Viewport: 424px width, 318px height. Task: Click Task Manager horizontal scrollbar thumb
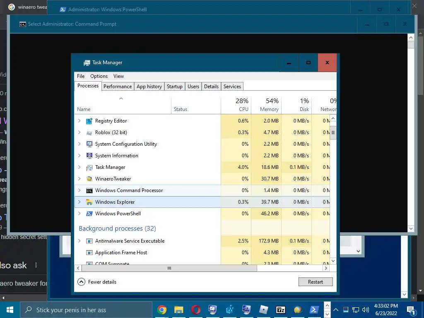click(x=169, y=268)
